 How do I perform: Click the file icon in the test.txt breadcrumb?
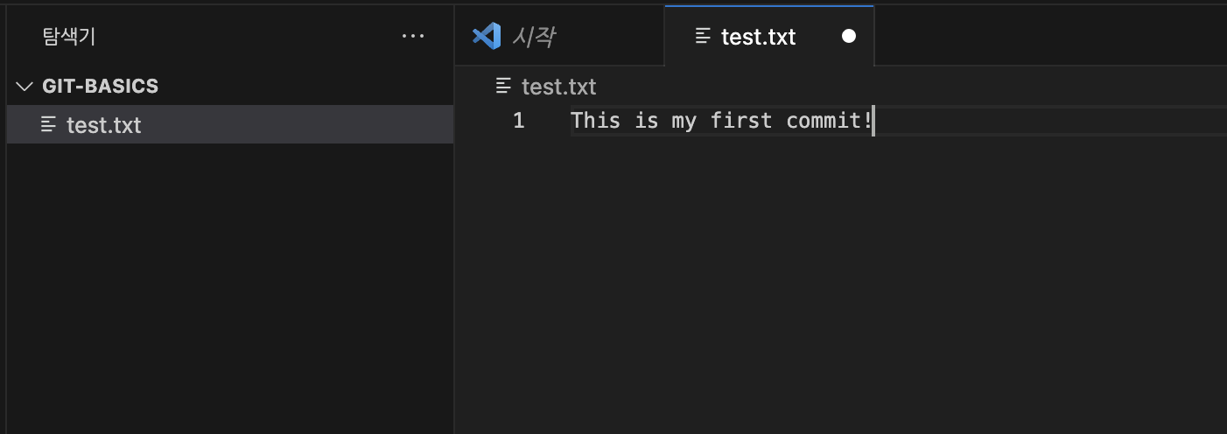(503, 86)
